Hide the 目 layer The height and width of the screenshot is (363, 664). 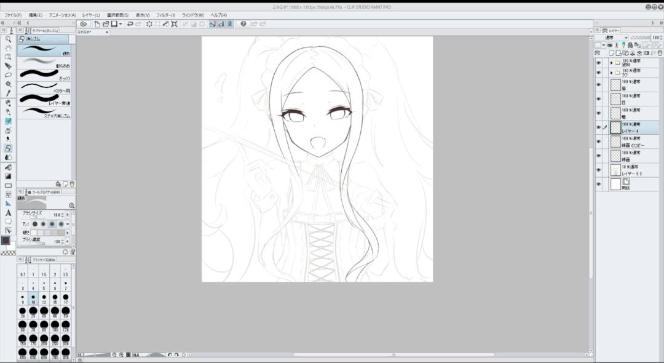click(x=598, y=99)
